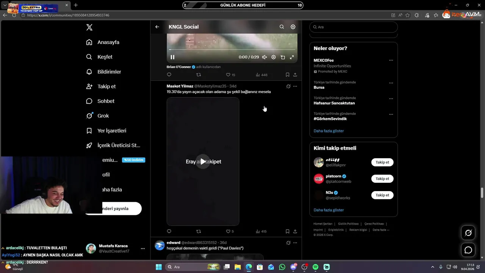Follow N3s with Takip et

[382, 195]
